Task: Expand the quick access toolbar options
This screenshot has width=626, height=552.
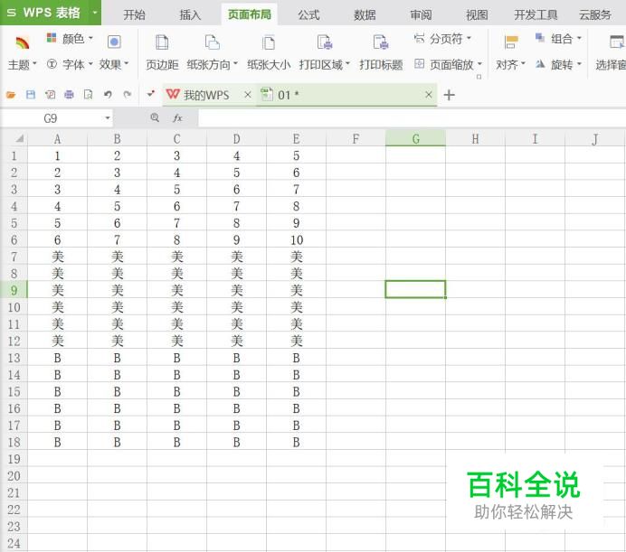Action: (x=150, y=94)
